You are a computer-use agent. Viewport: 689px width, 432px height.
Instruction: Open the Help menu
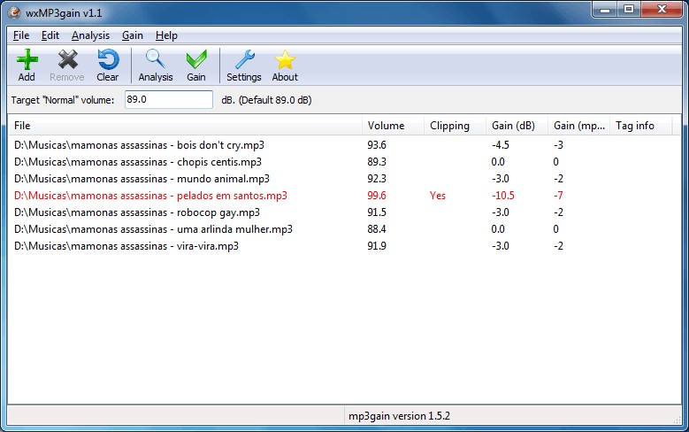tap(166, 35)
